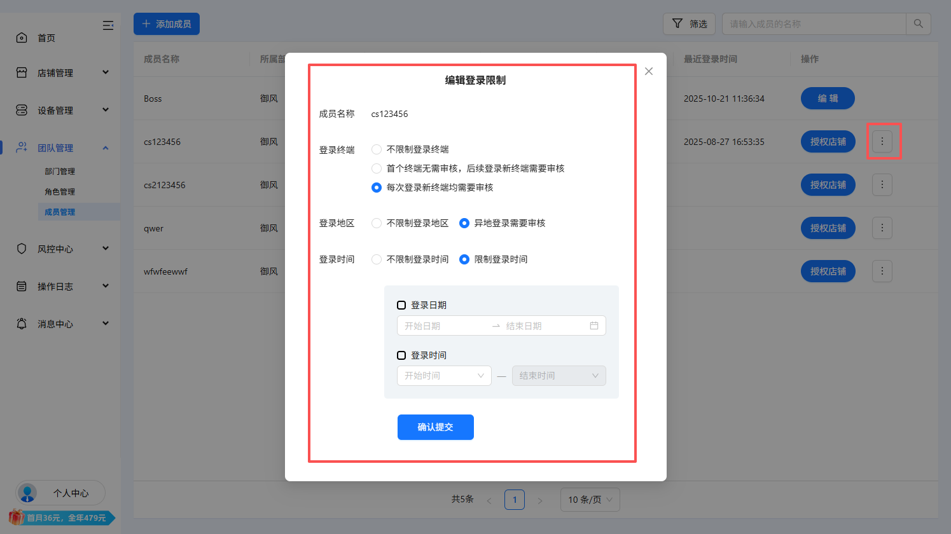Click the 添加成员 add member button
Screen dimensions: 951x534
pos(166,24)
